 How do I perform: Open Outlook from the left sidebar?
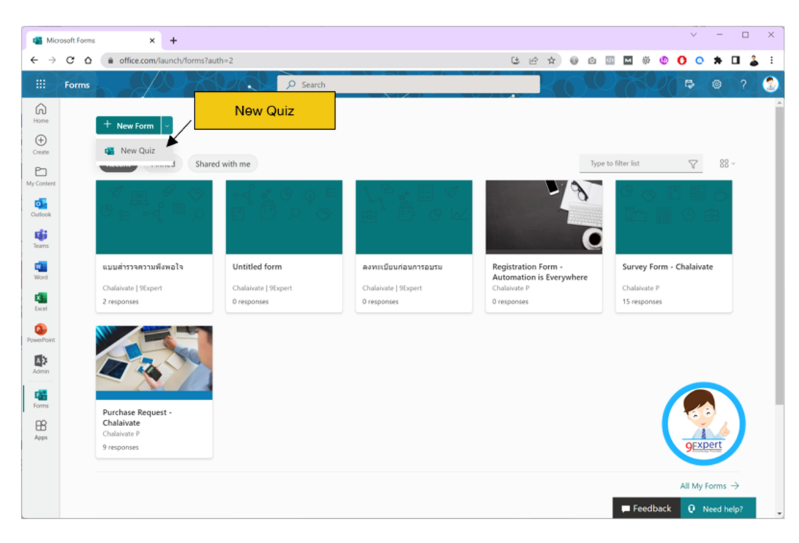[40, 205]
